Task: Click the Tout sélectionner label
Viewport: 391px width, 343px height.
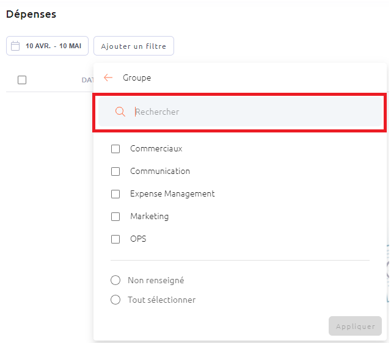Action: pyautogui.click(x=162, y=300)
